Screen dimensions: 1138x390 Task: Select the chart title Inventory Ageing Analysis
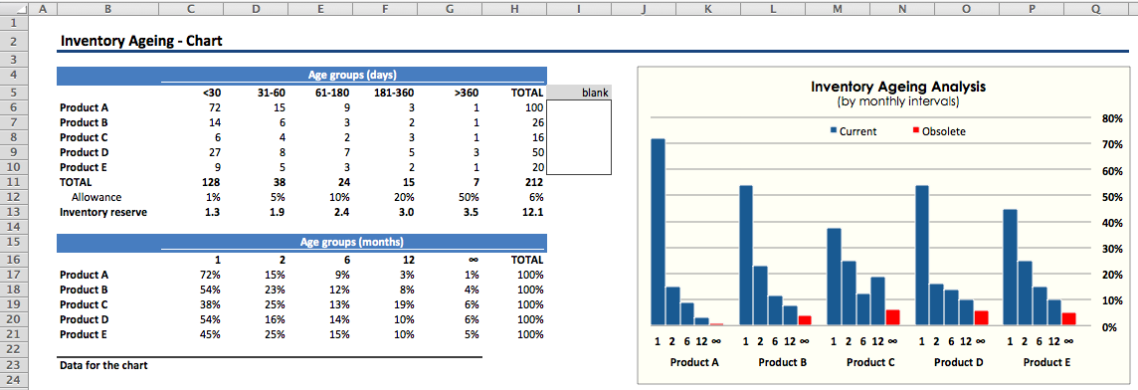coord(898,87)
